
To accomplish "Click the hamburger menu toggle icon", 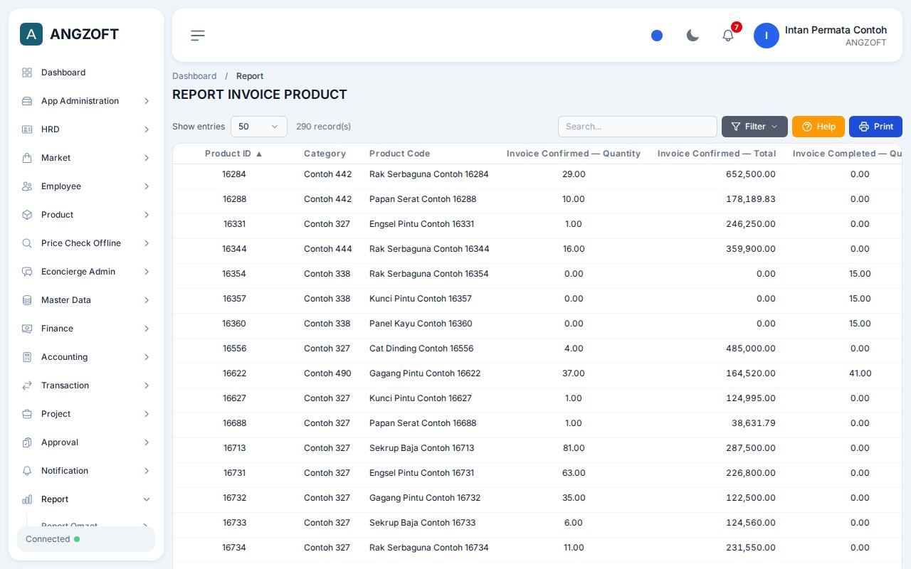I will coord(198,36).
